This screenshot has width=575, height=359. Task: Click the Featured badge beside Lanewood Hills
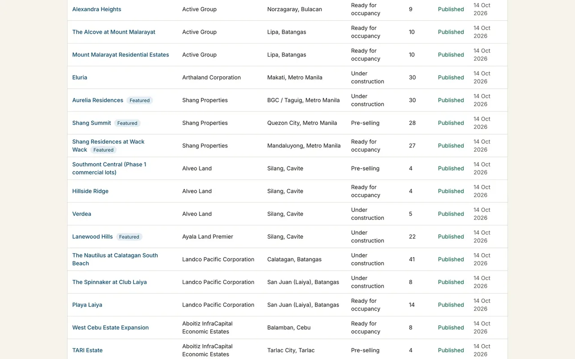coord(129,237)
